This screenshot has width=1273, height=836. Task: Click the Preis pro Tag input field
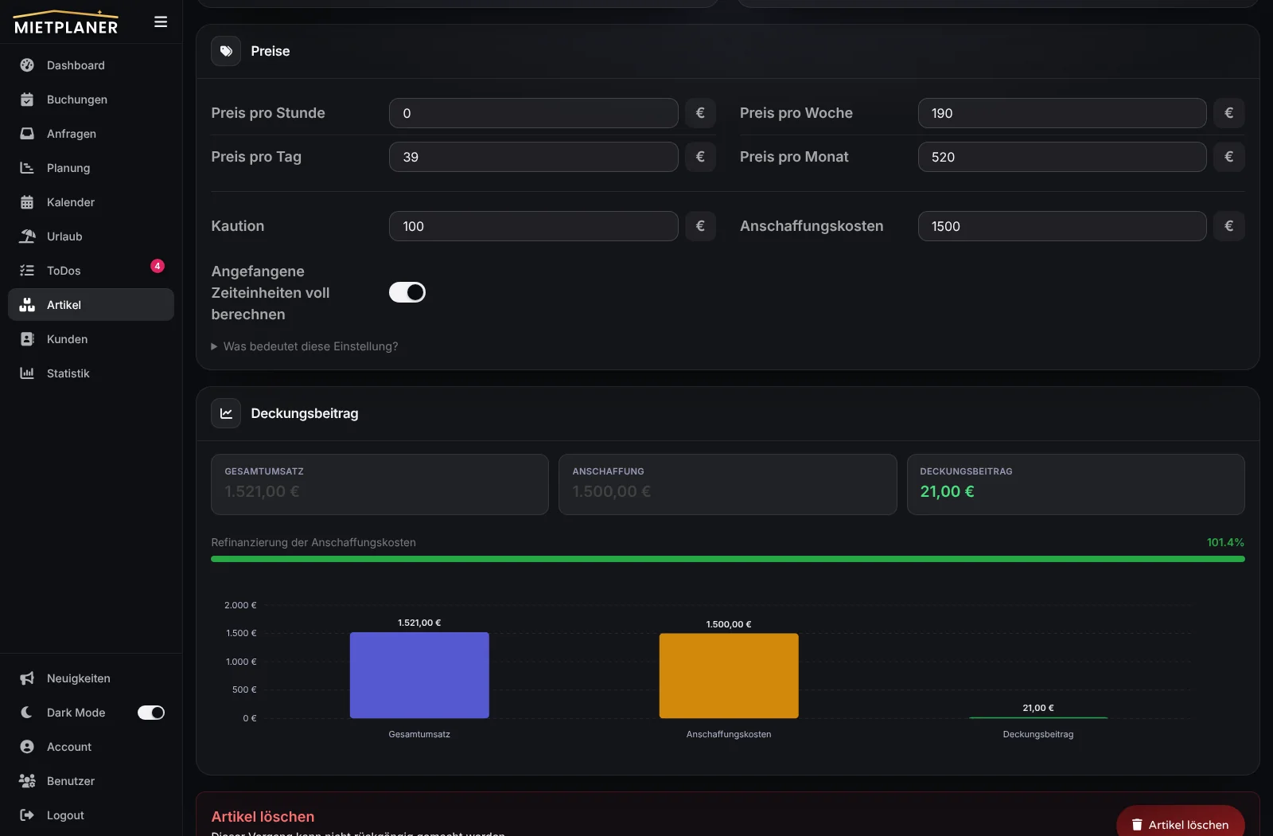534,157
